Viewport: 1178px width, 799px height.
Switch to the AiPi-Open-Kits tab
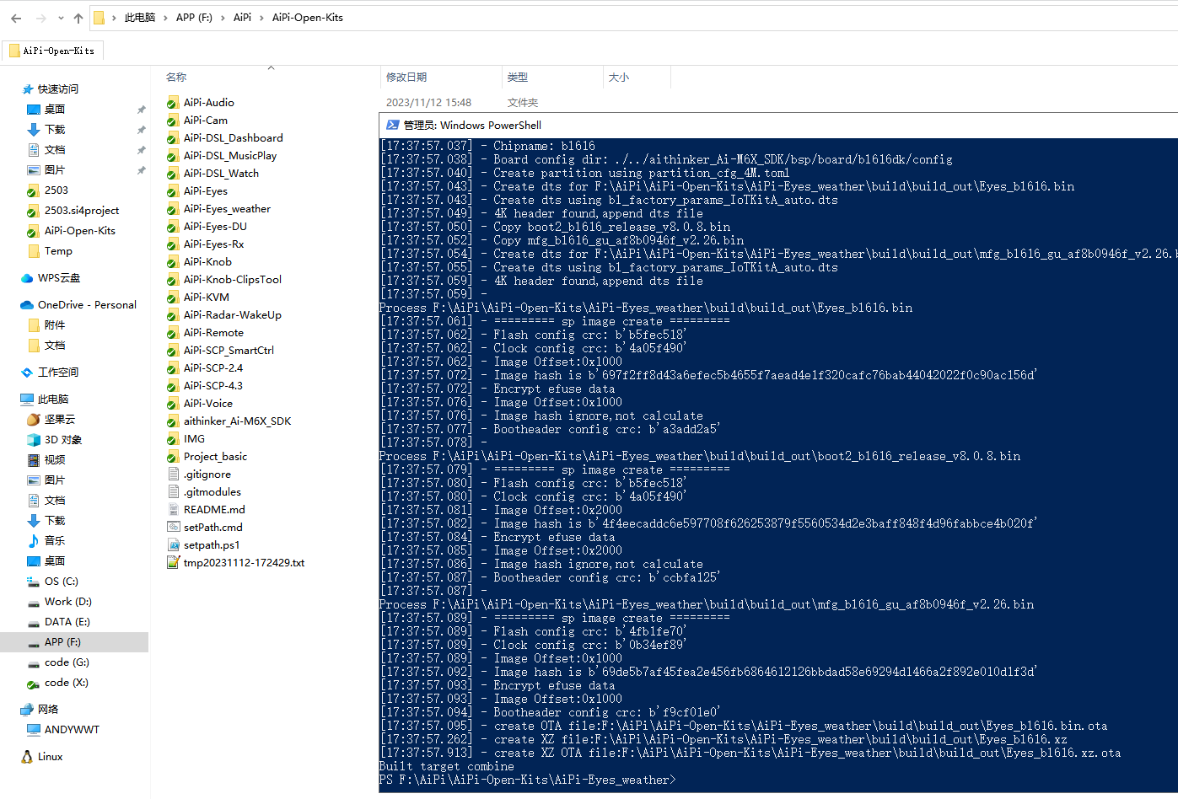coord(52,51)
